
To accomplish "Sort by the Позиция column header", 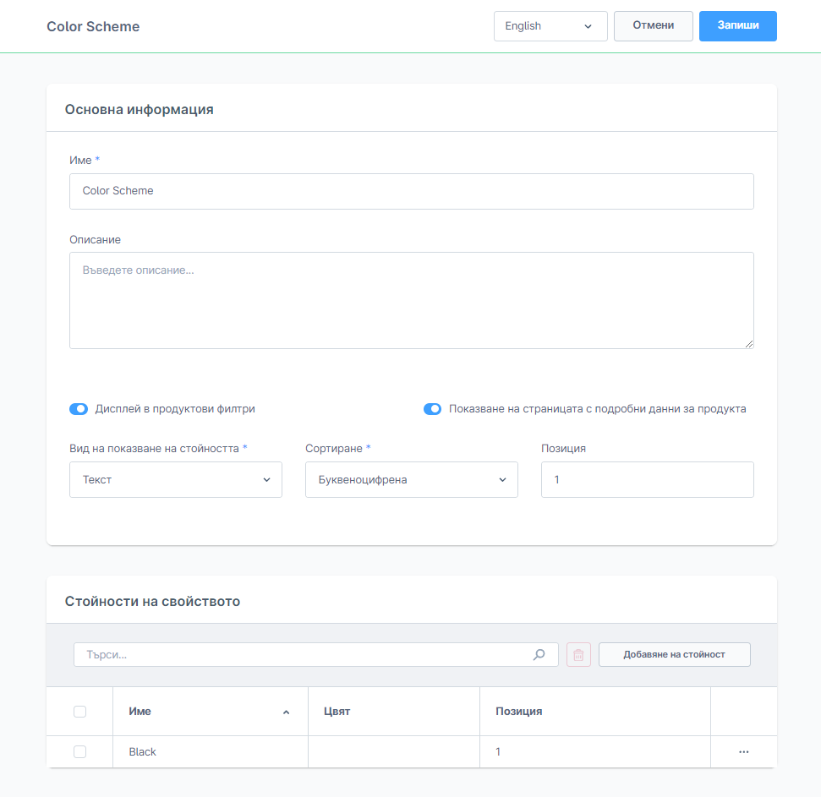I will coord(518,712).
